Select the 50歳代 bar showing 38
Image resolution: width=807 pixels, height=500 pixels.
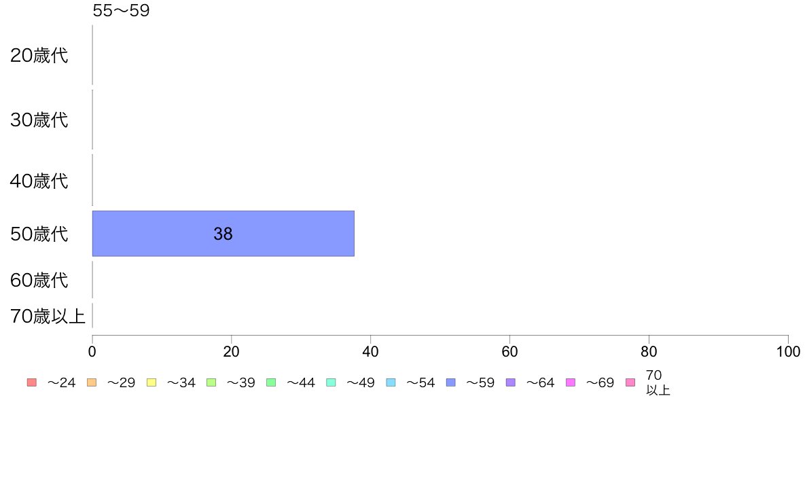(x=223, y=233)
